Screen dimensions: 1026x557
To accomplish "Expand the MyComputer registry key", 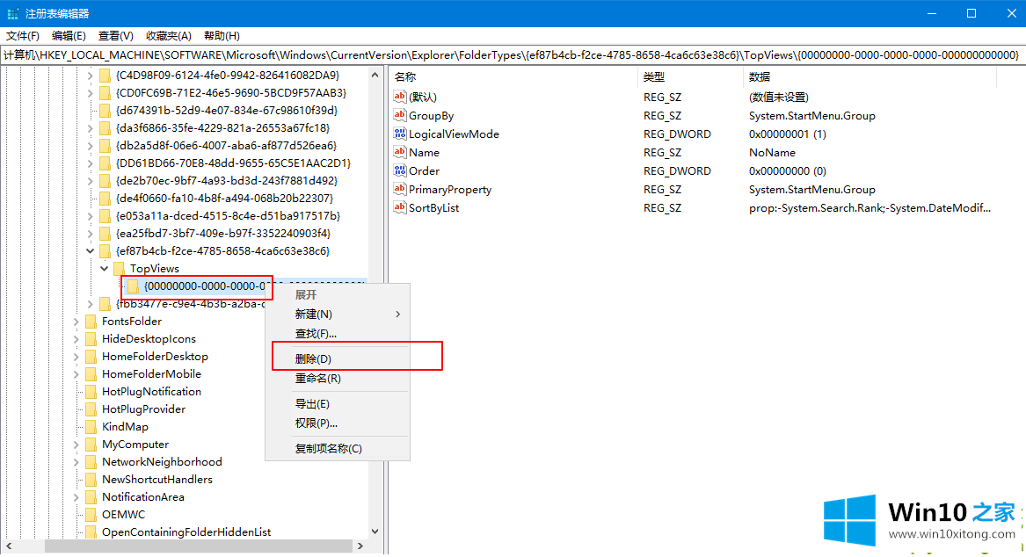I will point(76,445).
